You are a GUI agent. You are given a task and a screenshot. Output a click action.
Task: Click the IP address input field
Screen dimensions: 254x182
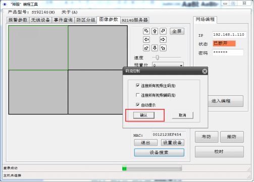tap(229, 35)
